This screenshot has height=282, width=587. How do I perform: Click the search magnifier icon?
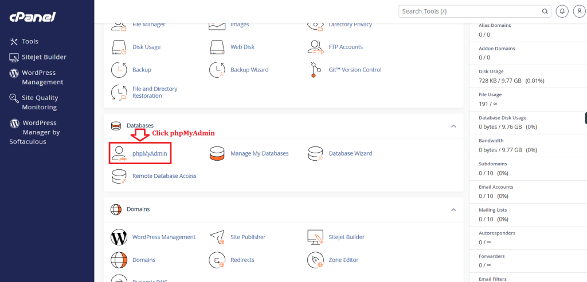pos(545,11)
